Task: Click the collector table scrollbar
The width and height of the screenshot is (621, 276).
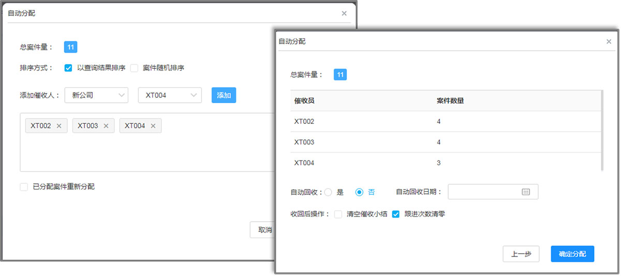Action: click(602, 130)
